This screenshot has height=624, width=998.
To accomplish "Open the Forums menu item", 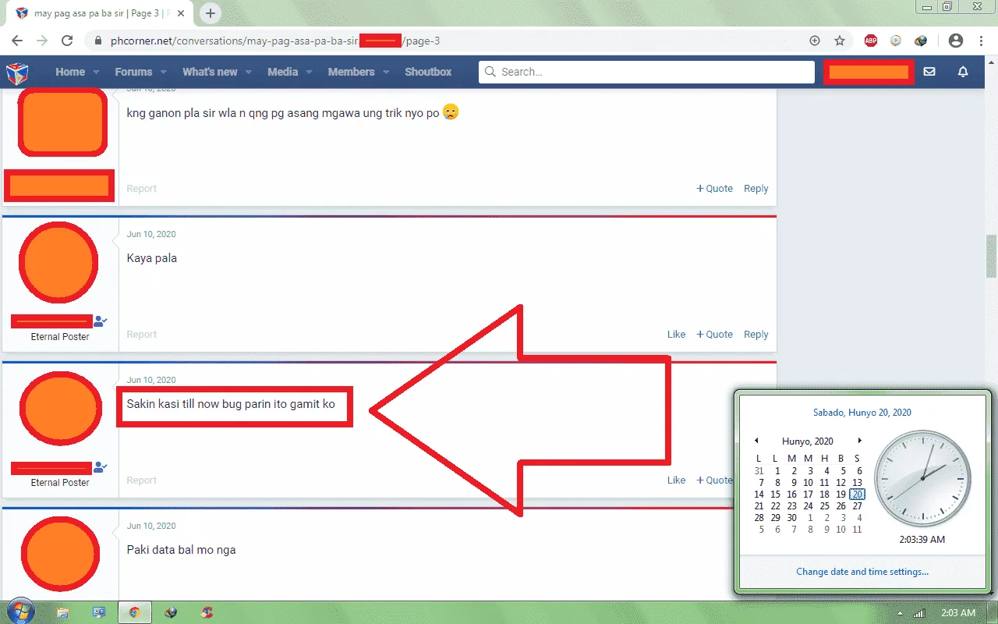I will (x=133, y=72).
